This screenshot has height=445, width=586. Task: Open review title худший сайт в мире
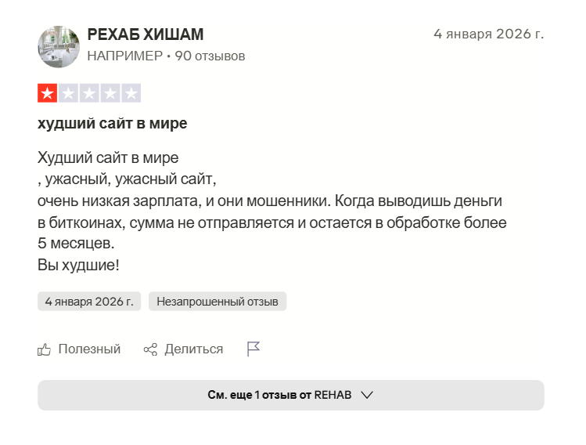[113, 124]
